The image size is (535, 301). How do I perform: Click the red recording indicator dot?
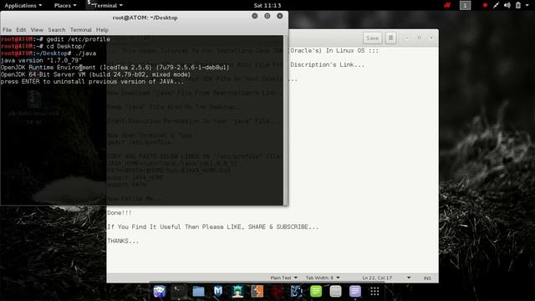point(485,5)
